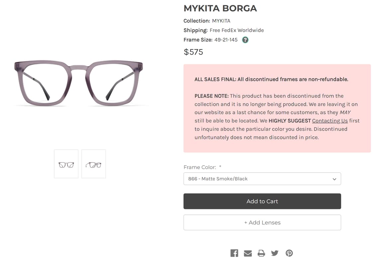The height and width of the screenshot is (264, 374).
Task: Email this product to a friend
Action: tap(248, 253)
